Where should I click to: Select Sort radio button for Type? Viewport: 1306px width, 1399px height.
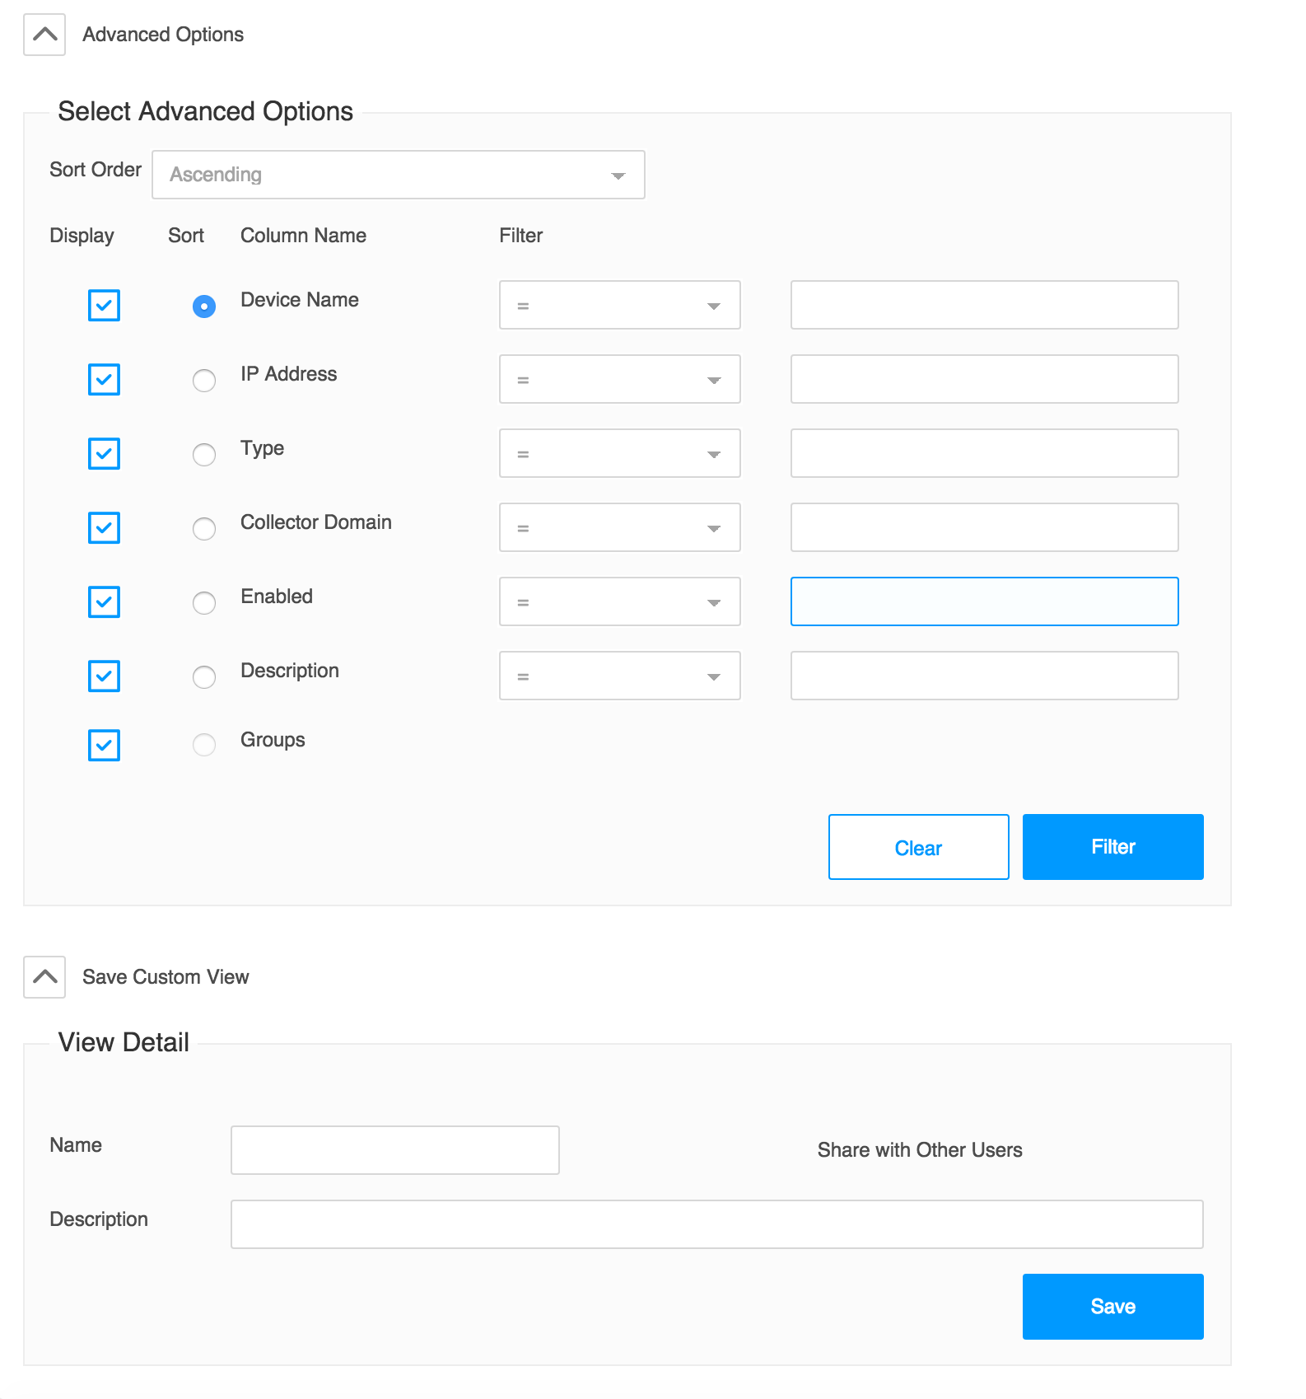coord(204,455)
